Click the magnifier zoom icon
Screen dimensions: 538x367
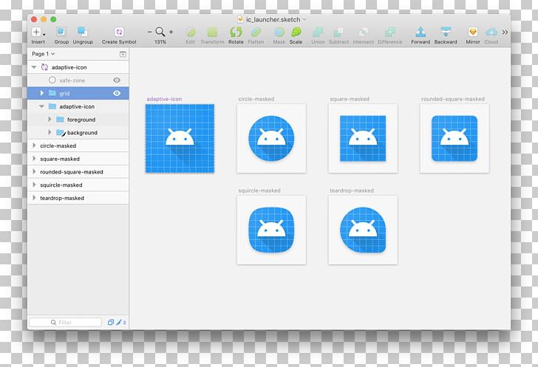tap(160, 32)
